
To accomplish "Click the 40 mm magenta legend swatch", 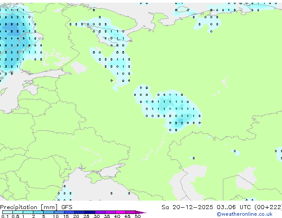I will [121, 212].
